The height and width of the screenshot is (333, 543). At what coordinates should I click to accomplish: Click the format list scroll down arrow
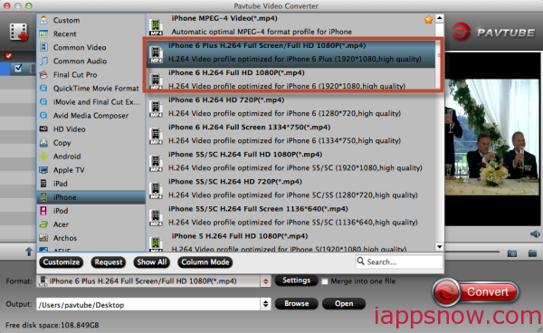[440, 247]
